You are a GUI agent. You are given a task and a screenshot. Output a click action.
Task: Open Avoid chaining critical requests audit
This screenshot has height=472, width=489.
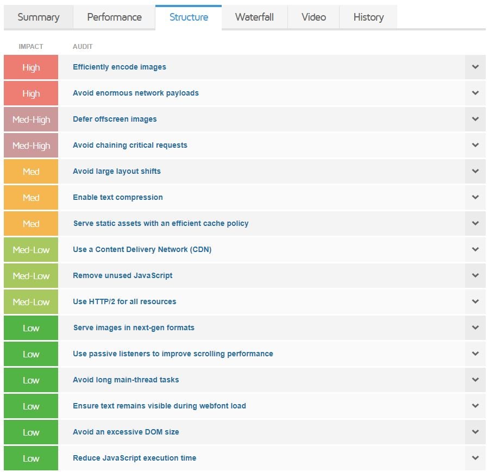tap(130, 145)
